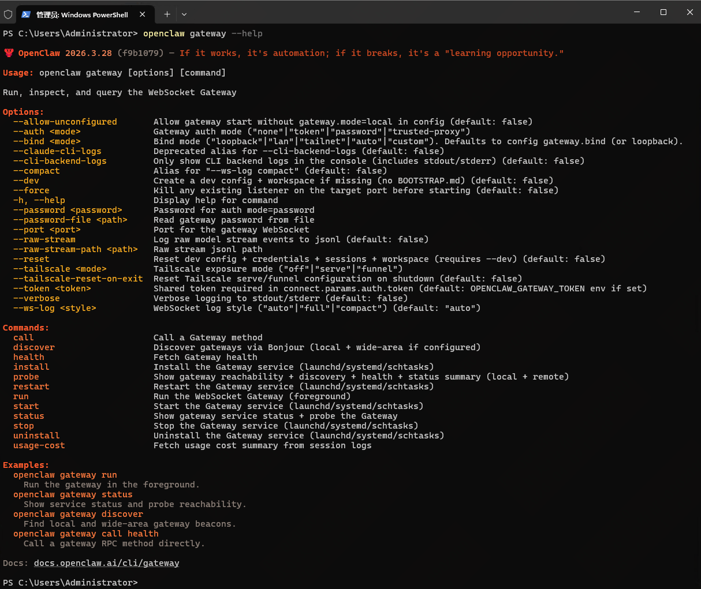Click 'Run, inspect, and query the WebSocket Gateway'
This screenshot has width=701, height=589.
[x=120, y=92]
